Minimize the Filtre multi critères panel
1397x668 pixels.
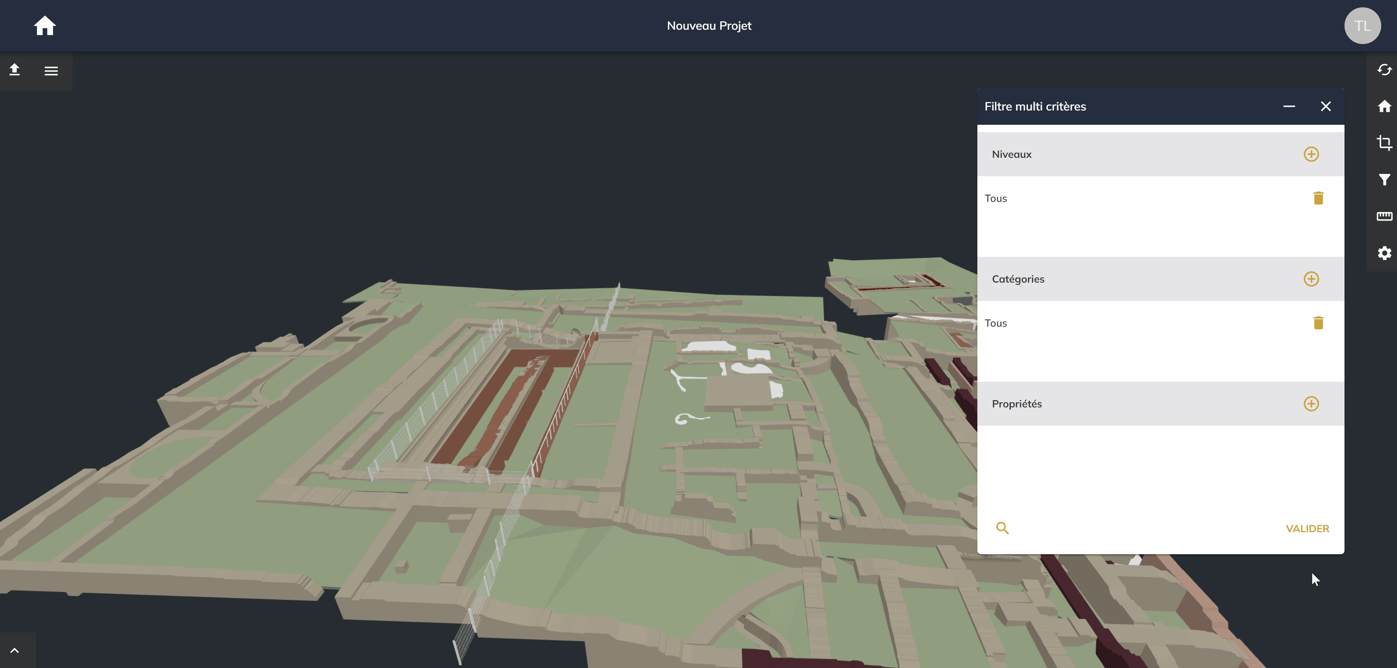(x=1289, y=106)
